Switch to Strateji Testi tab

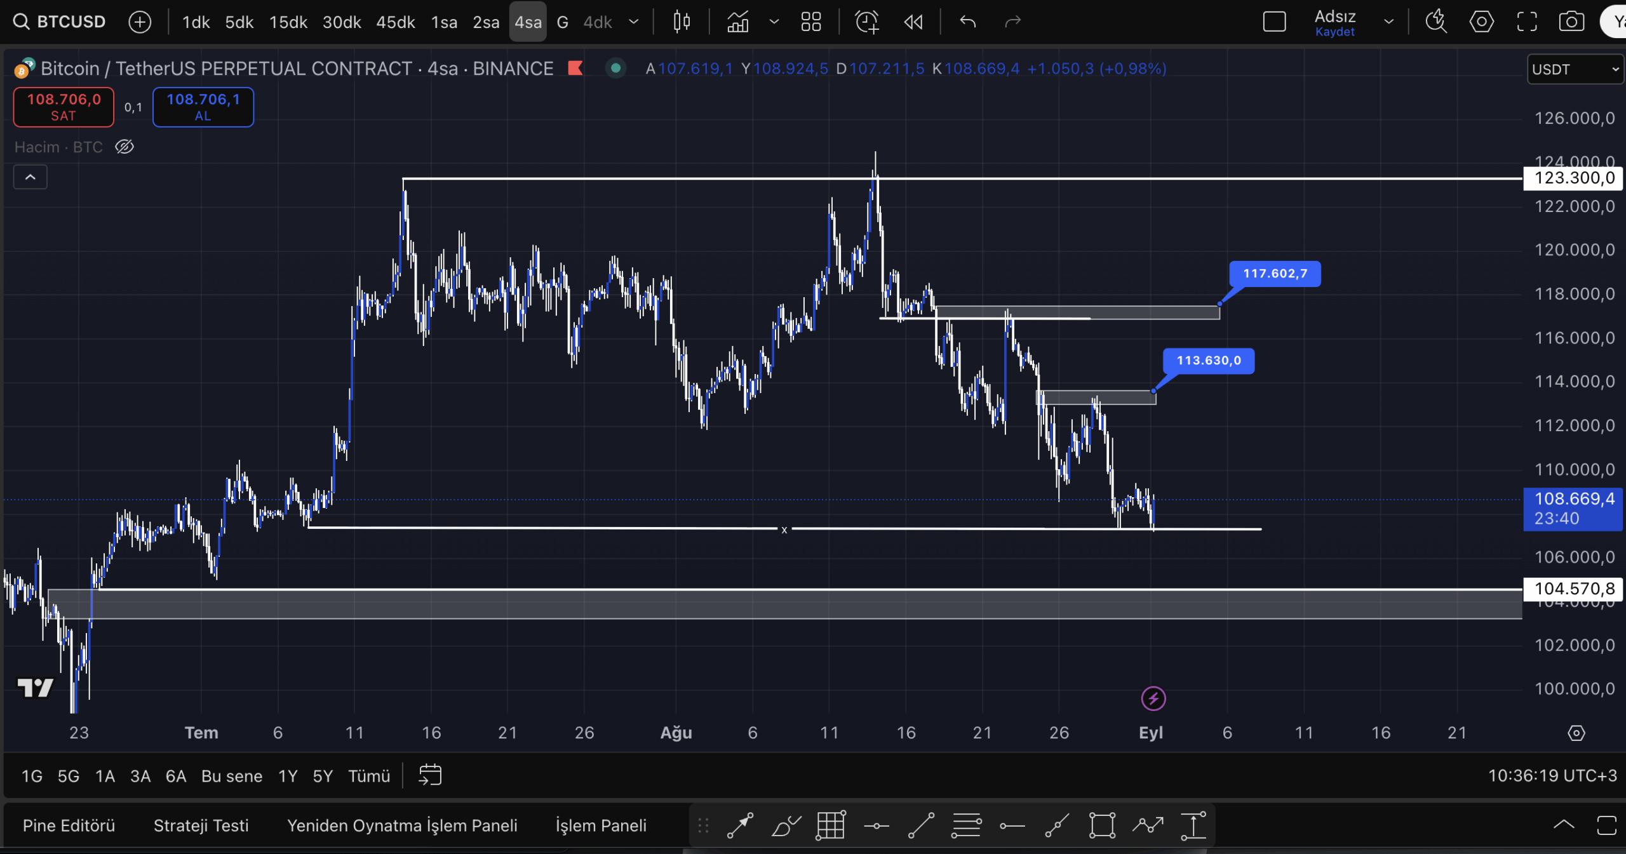point(201,825)
